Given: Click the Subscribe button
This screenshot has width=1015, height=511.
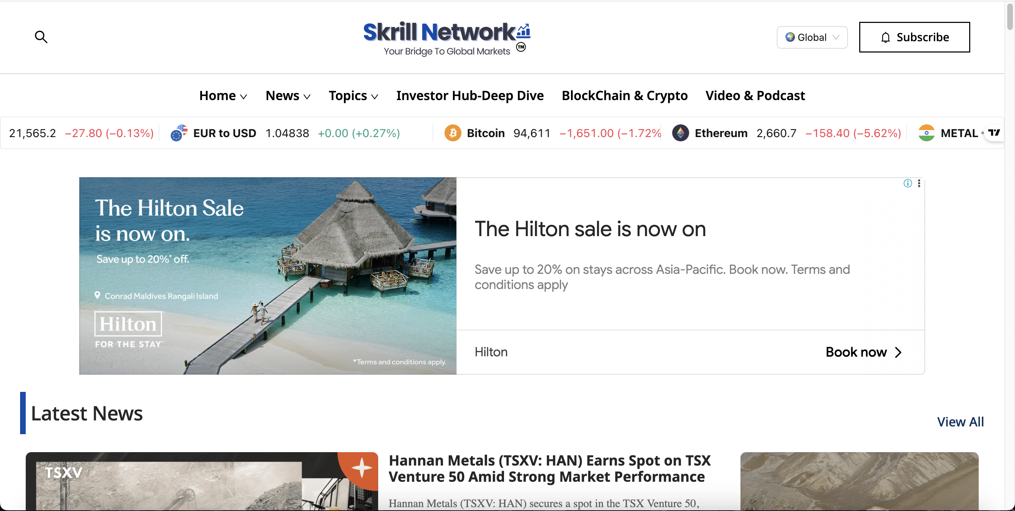Looking at the screenshot, I should [x=914, y=37].
